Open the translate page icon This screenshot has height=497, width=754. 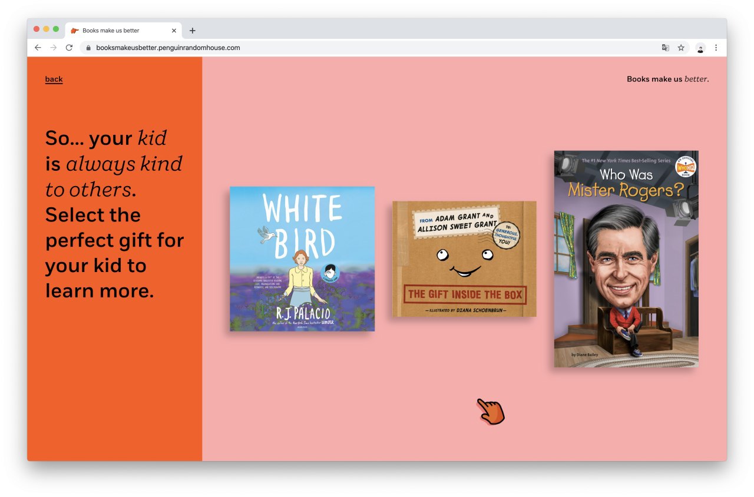click(x=666, y=48)
